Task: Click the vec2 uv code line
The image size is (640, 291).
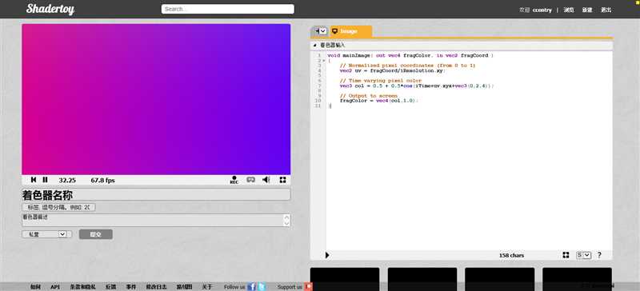Action: 393,70
